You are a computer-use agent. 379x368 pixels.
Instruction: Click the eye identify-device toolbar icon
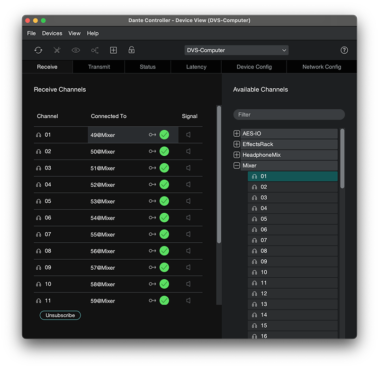(x=76, y=50)
